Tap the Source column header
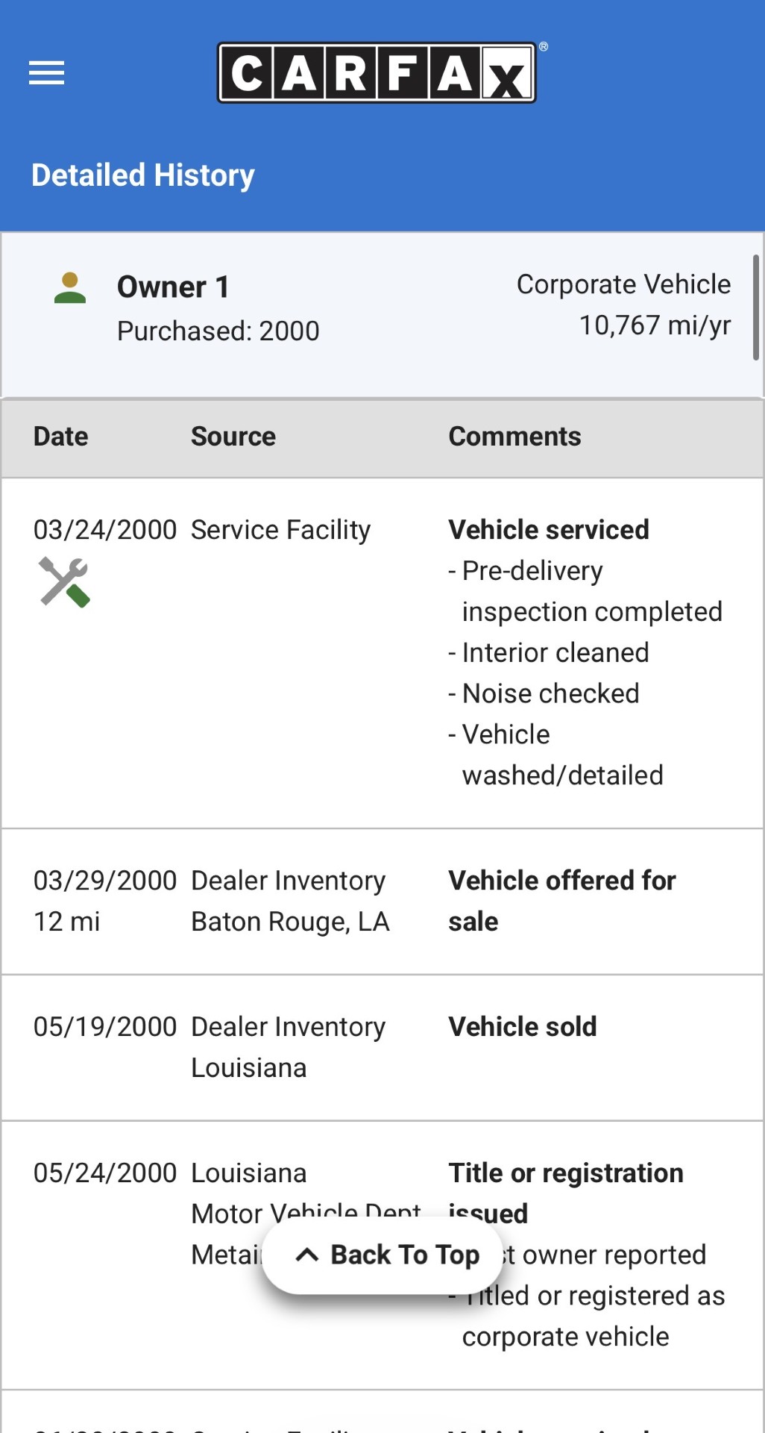 point(233,437)
